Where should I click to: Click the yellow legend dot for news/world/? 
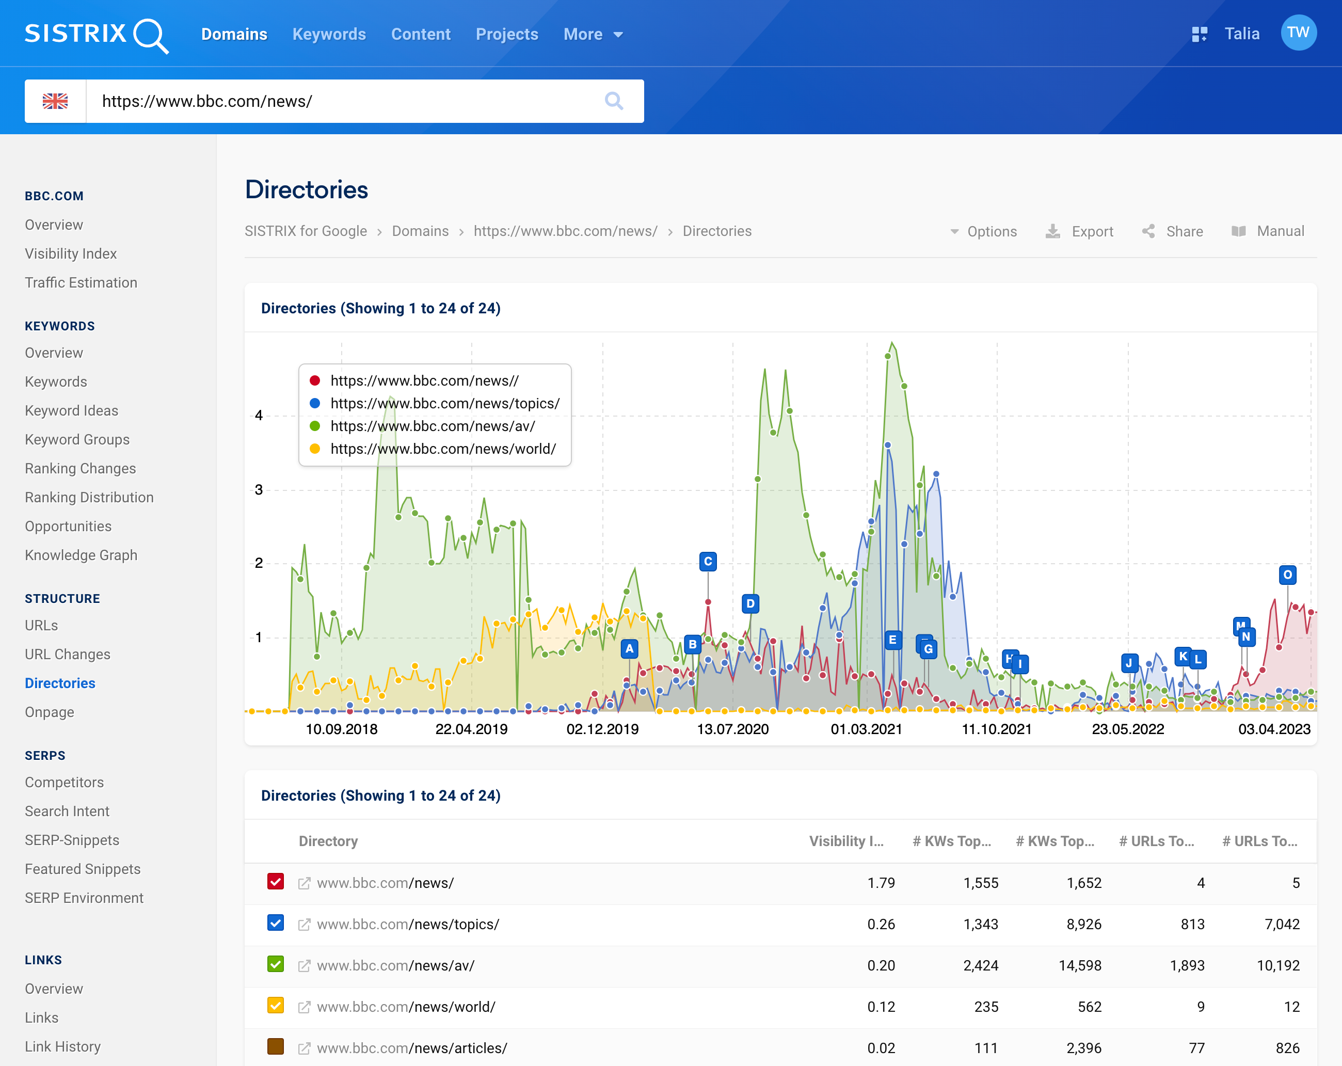click(315, 449)
